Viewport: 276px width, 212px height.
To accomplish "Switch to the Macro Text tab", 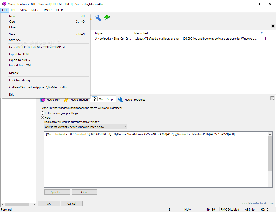I will [x=50, y=100].
